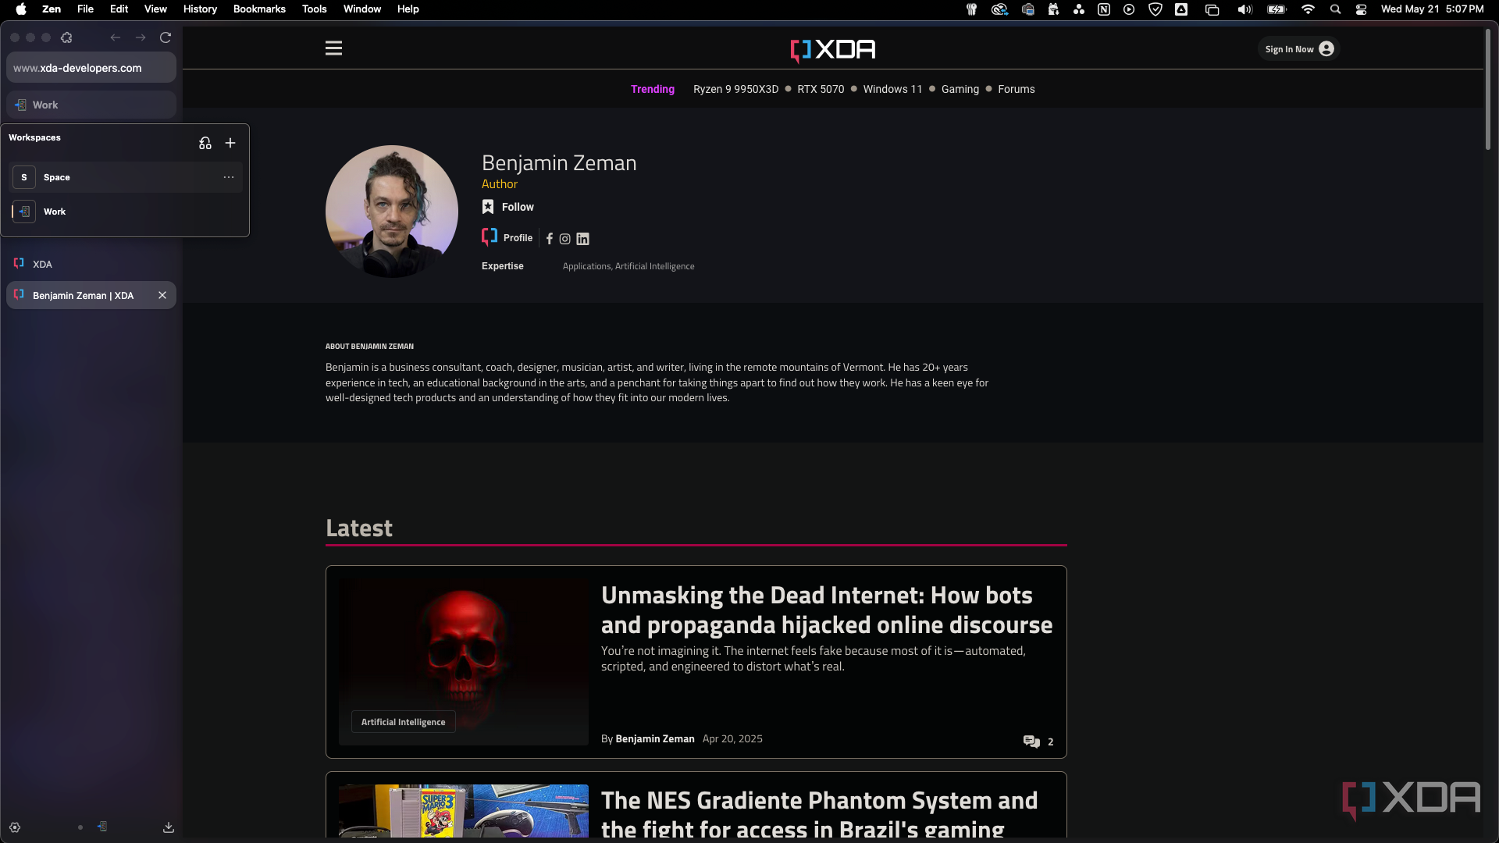Screen dimensions: 1499x843
Task: Open the Tools menu
Action: pos(315,9)
